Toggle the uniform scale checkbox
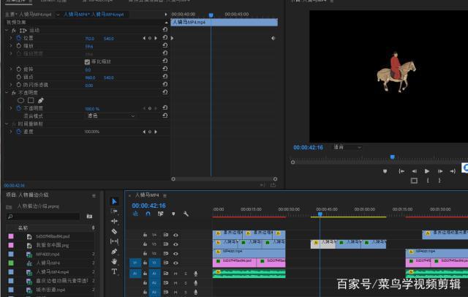The height and width of the screenshot is (297, 468). [x=87, y=61]
